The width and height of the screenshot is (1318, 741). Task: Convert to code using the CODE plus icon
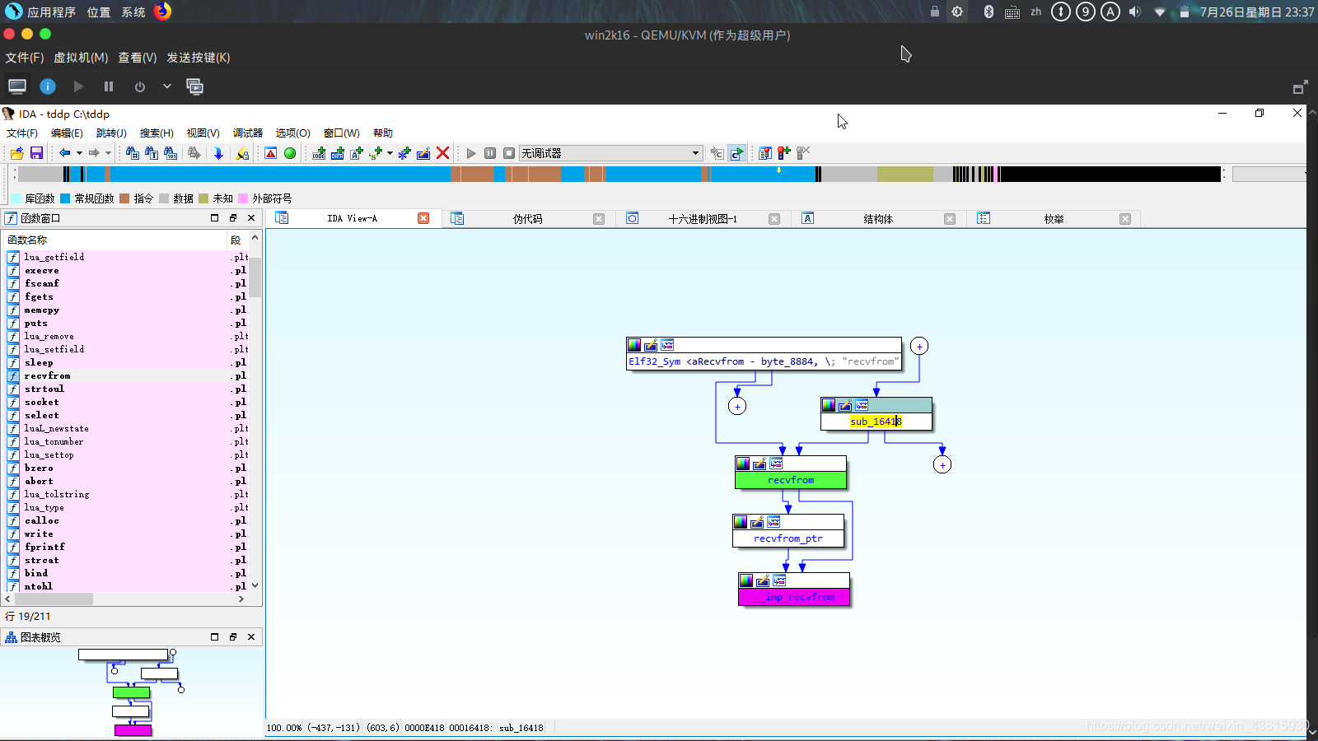(x=319, y=153)
